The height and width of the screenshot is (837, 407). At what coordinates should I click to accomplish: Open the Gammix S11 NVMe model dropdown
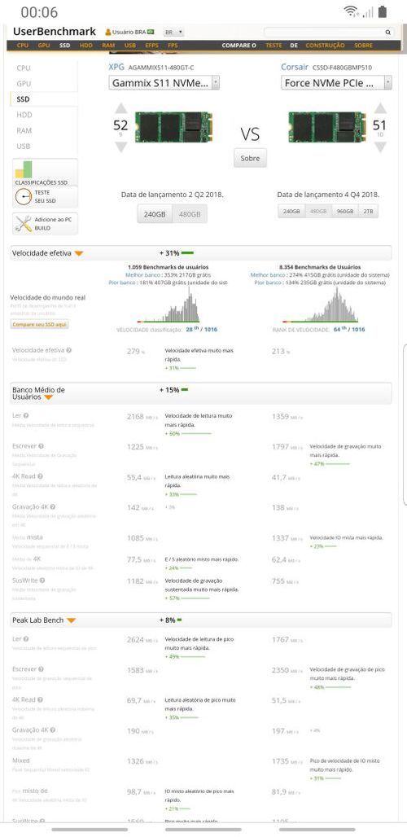pyautogui.click(x=164, y=83)
